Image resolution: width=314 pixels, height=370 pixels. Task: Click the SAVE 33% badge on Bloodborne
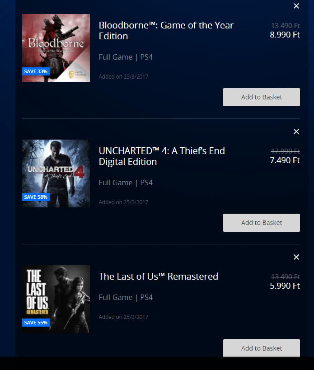click(36, 71)
